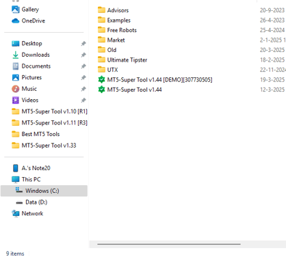
Task: Open OneDrive cloud icon in sidebar
Action: (15, 21)
